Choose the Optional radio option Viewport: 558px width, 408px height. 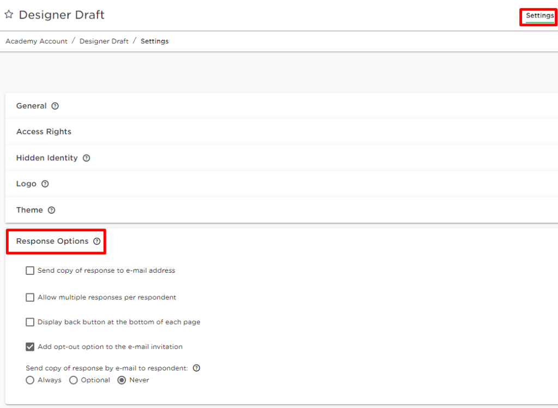[74, 380]
